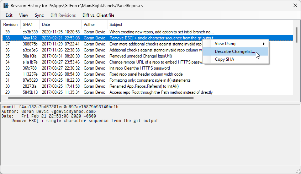Sort by the Revision column header

10,25
